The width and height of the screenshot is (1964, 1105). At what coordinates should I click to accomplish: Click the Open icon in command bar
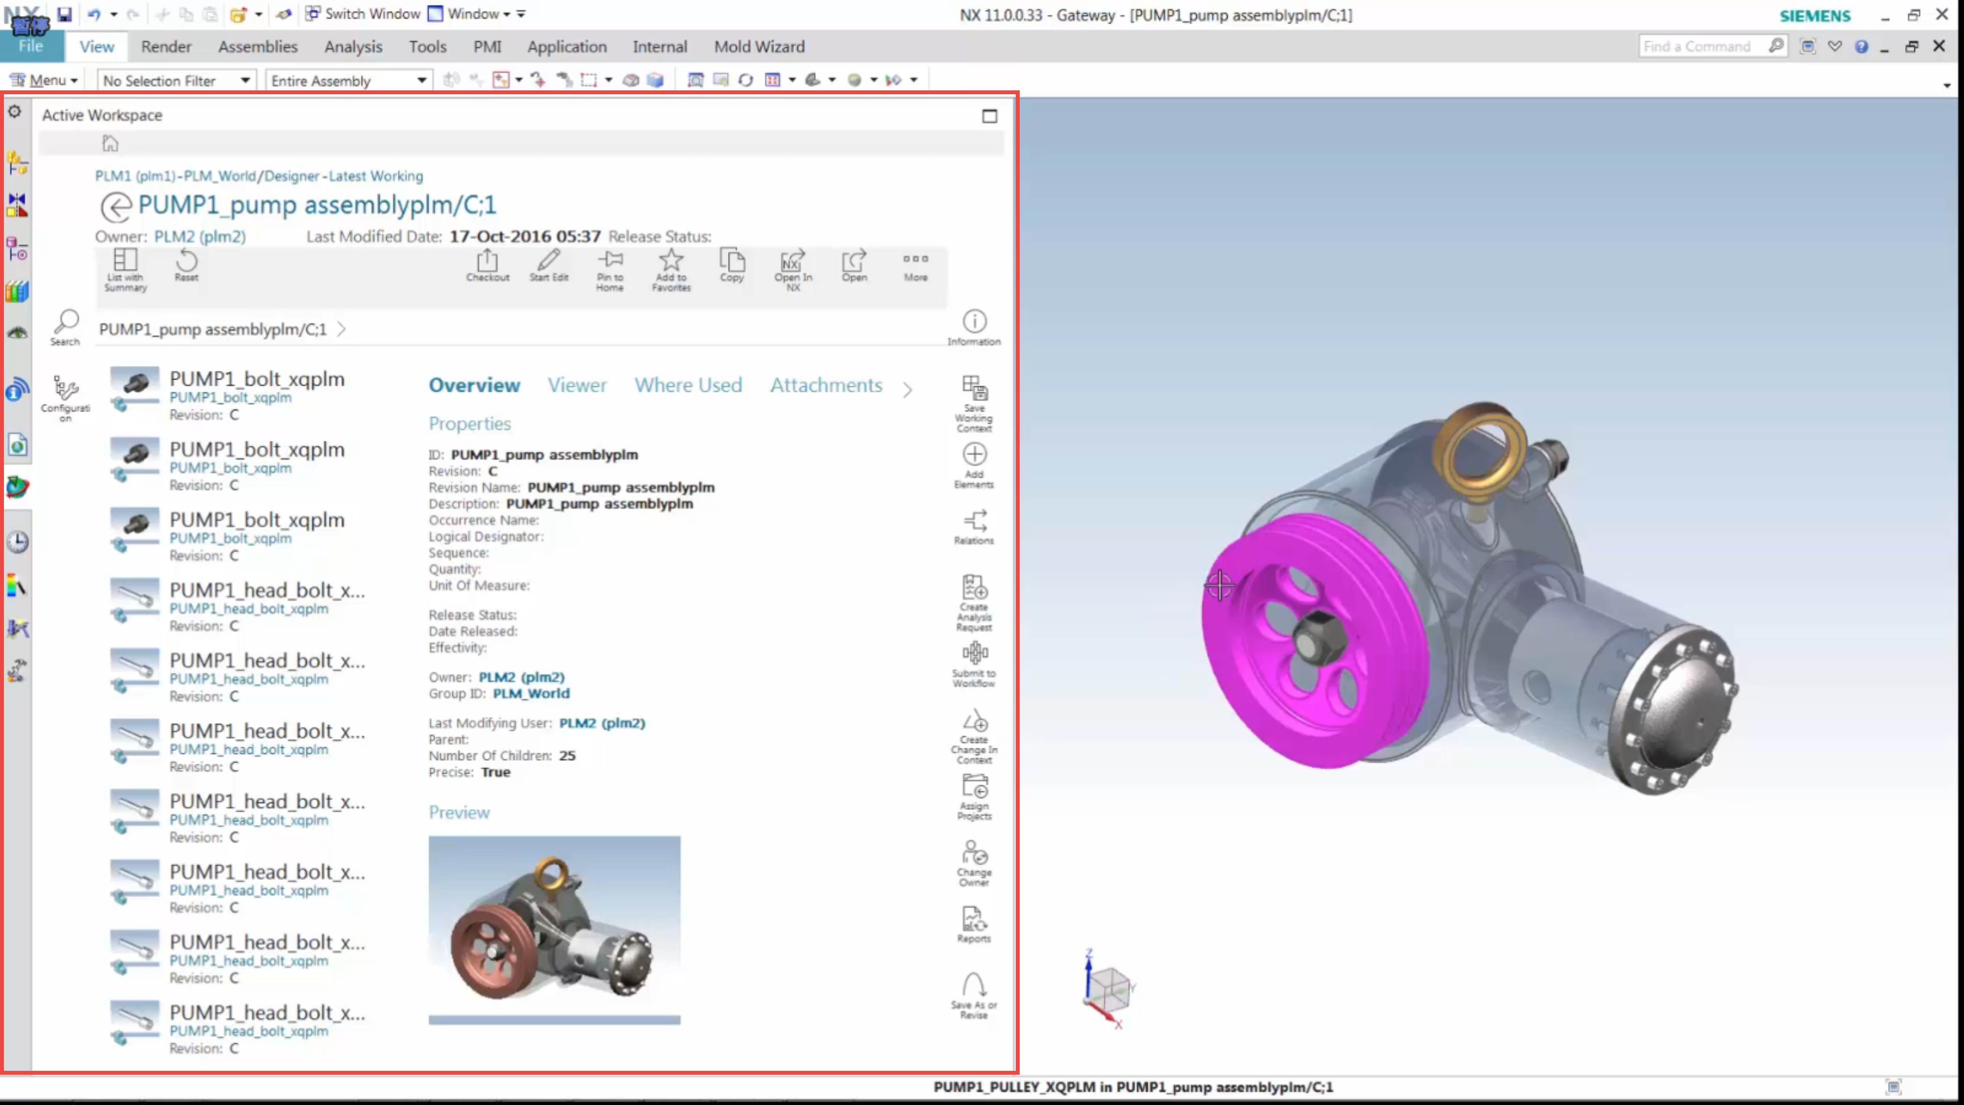click(x=854, y=266)
